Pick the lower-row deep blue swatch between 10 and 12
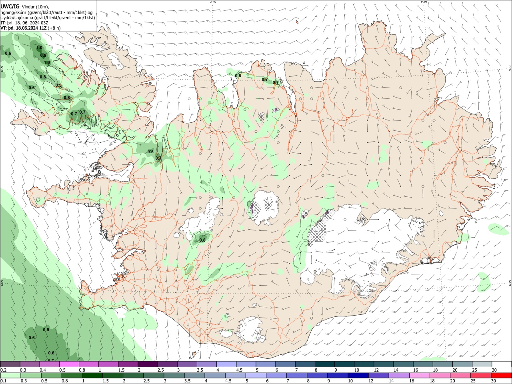The width and height of the screenshot is (512, 384). click(358, 375)
